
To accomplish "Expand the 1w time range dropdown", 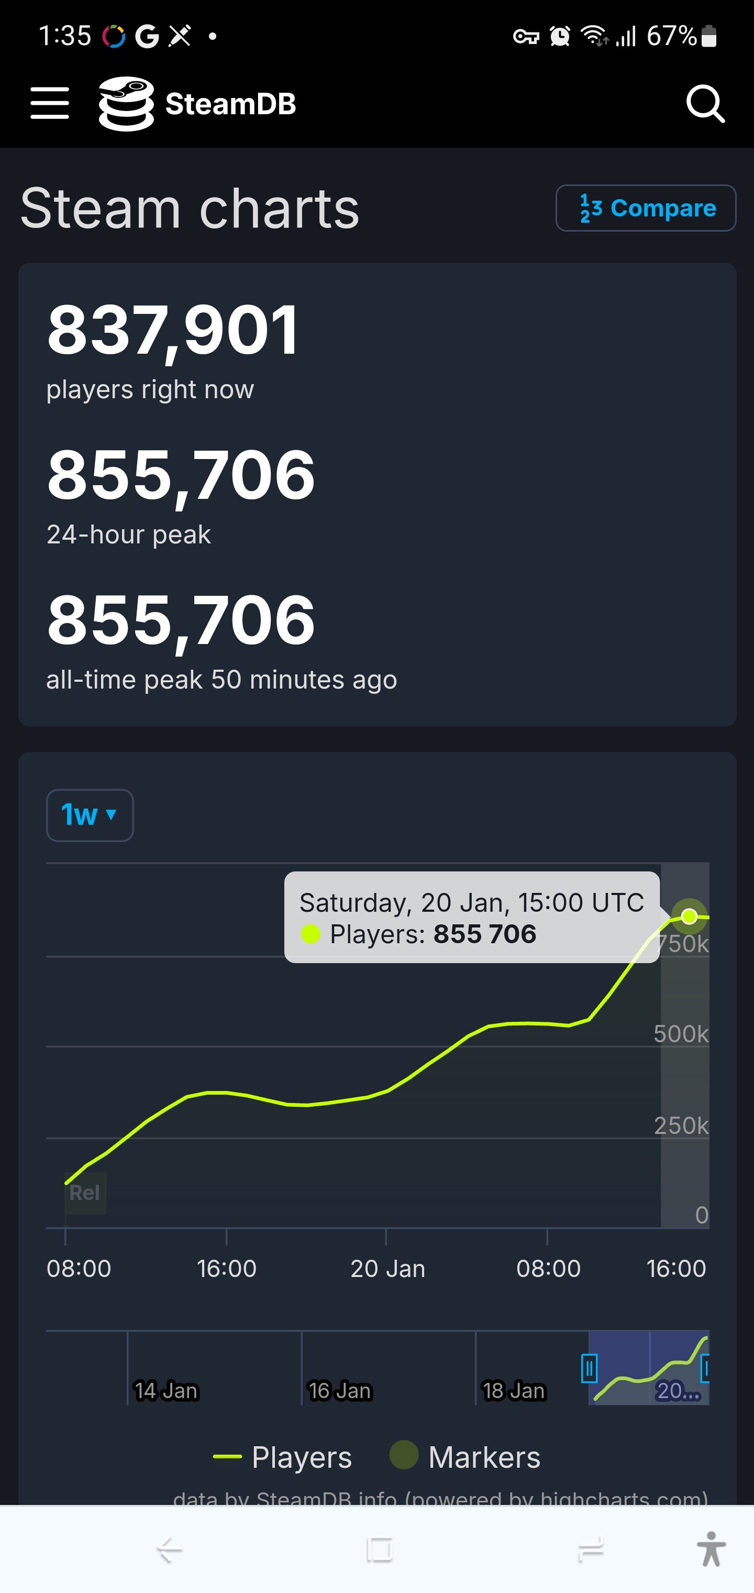I will [90, 815].
